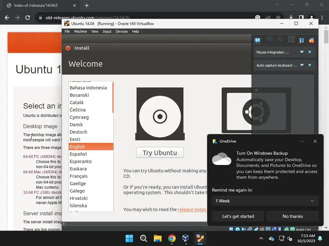The width and height of the screenshot is (329, 246).
Task: Open the Machine menu
Action: point(80,31)
